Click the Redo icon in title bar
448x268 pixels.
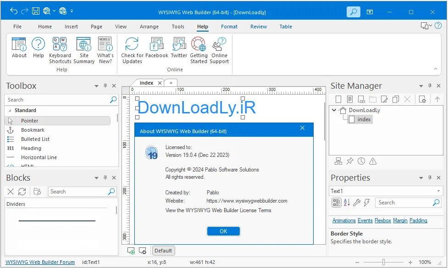pyautogui.click(x=25, y=11)
